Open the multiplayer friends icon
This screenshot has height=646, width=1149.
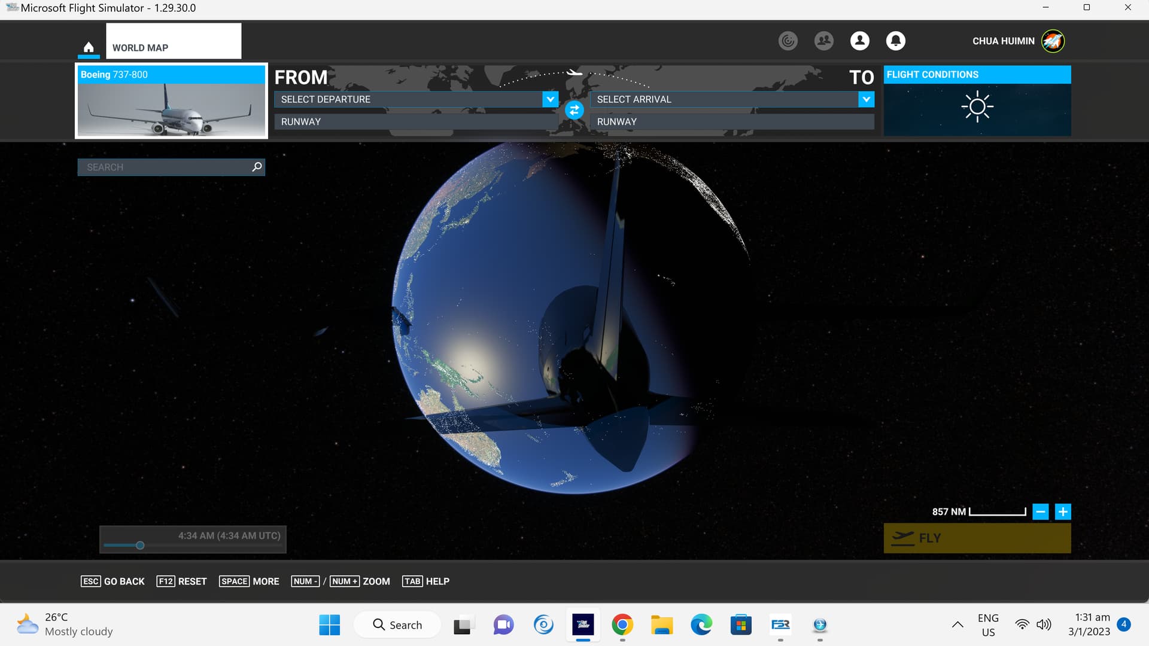(823, 41)
